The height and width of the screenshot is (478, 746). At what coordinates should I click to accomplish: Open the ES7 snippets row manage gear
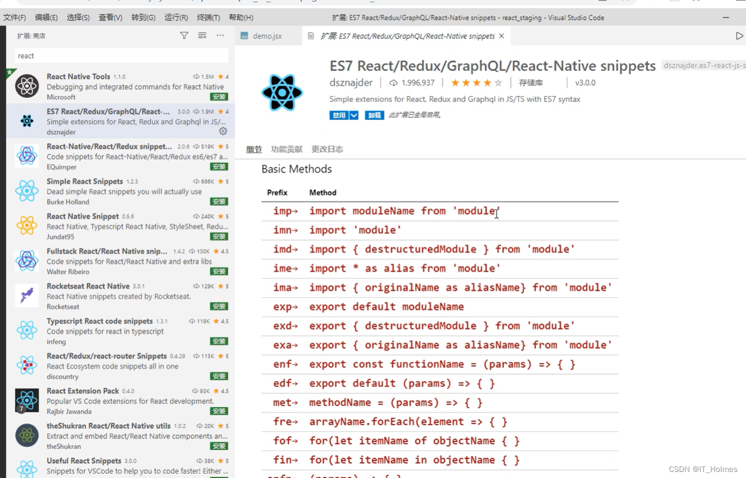[x=223, y=131]
